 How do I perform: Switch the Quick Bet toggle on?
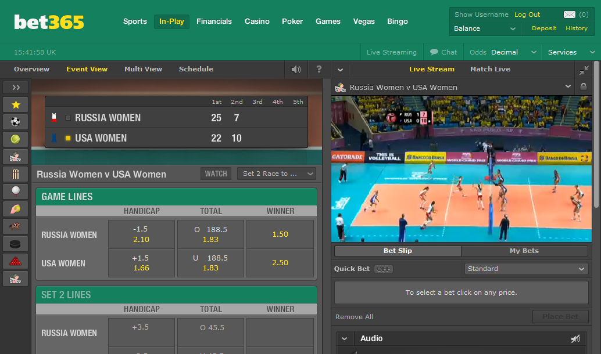(383, 269)
